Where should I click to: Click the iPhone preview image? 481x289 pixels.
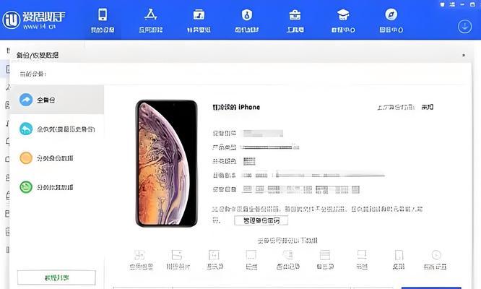(x=167, y=163)
